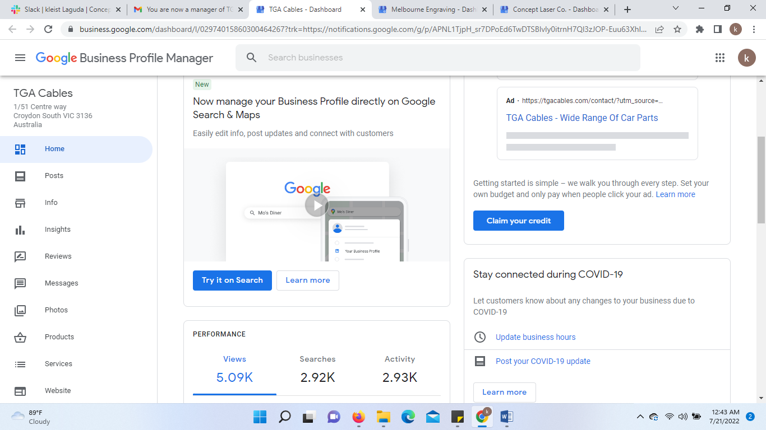Open the TGA Cables ad headline link

[582, 118]
